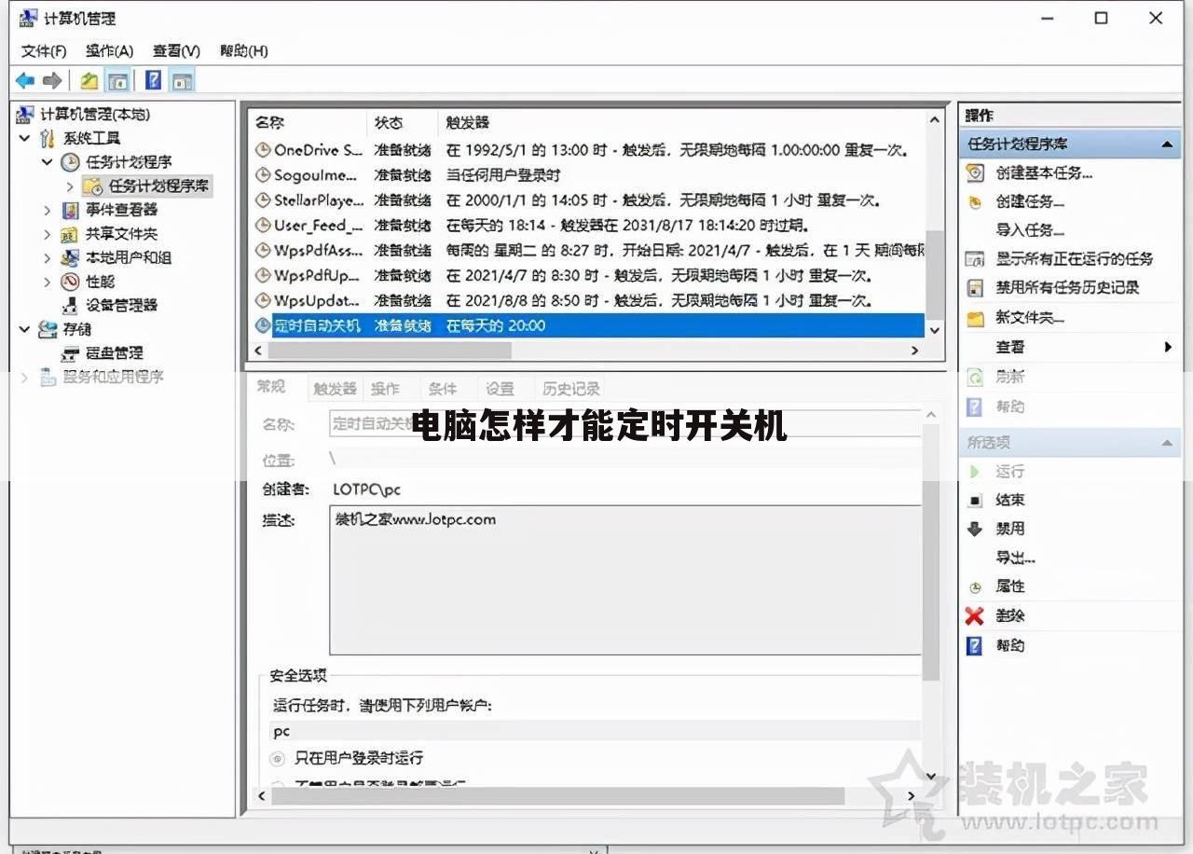The image size is (1193, 854).
Task: Switch to the 触发器 tab
Action: (335, 388)
